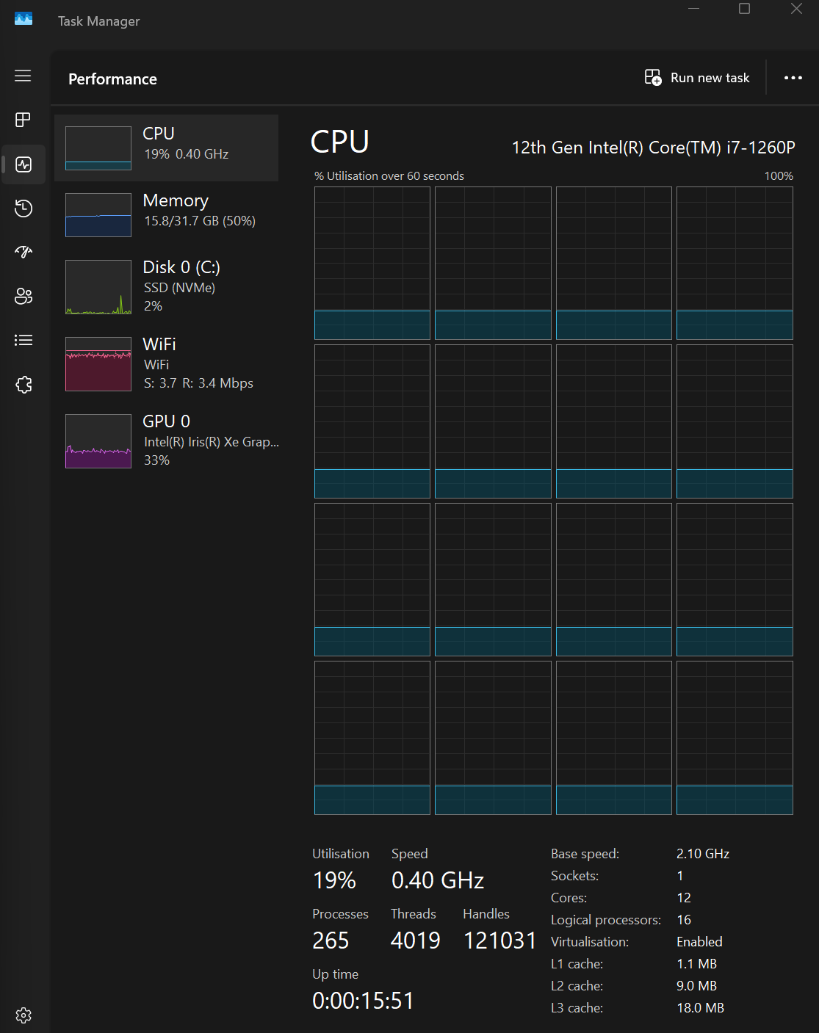
Task: Open the Services page icon
Action: [x=24, y=384]
